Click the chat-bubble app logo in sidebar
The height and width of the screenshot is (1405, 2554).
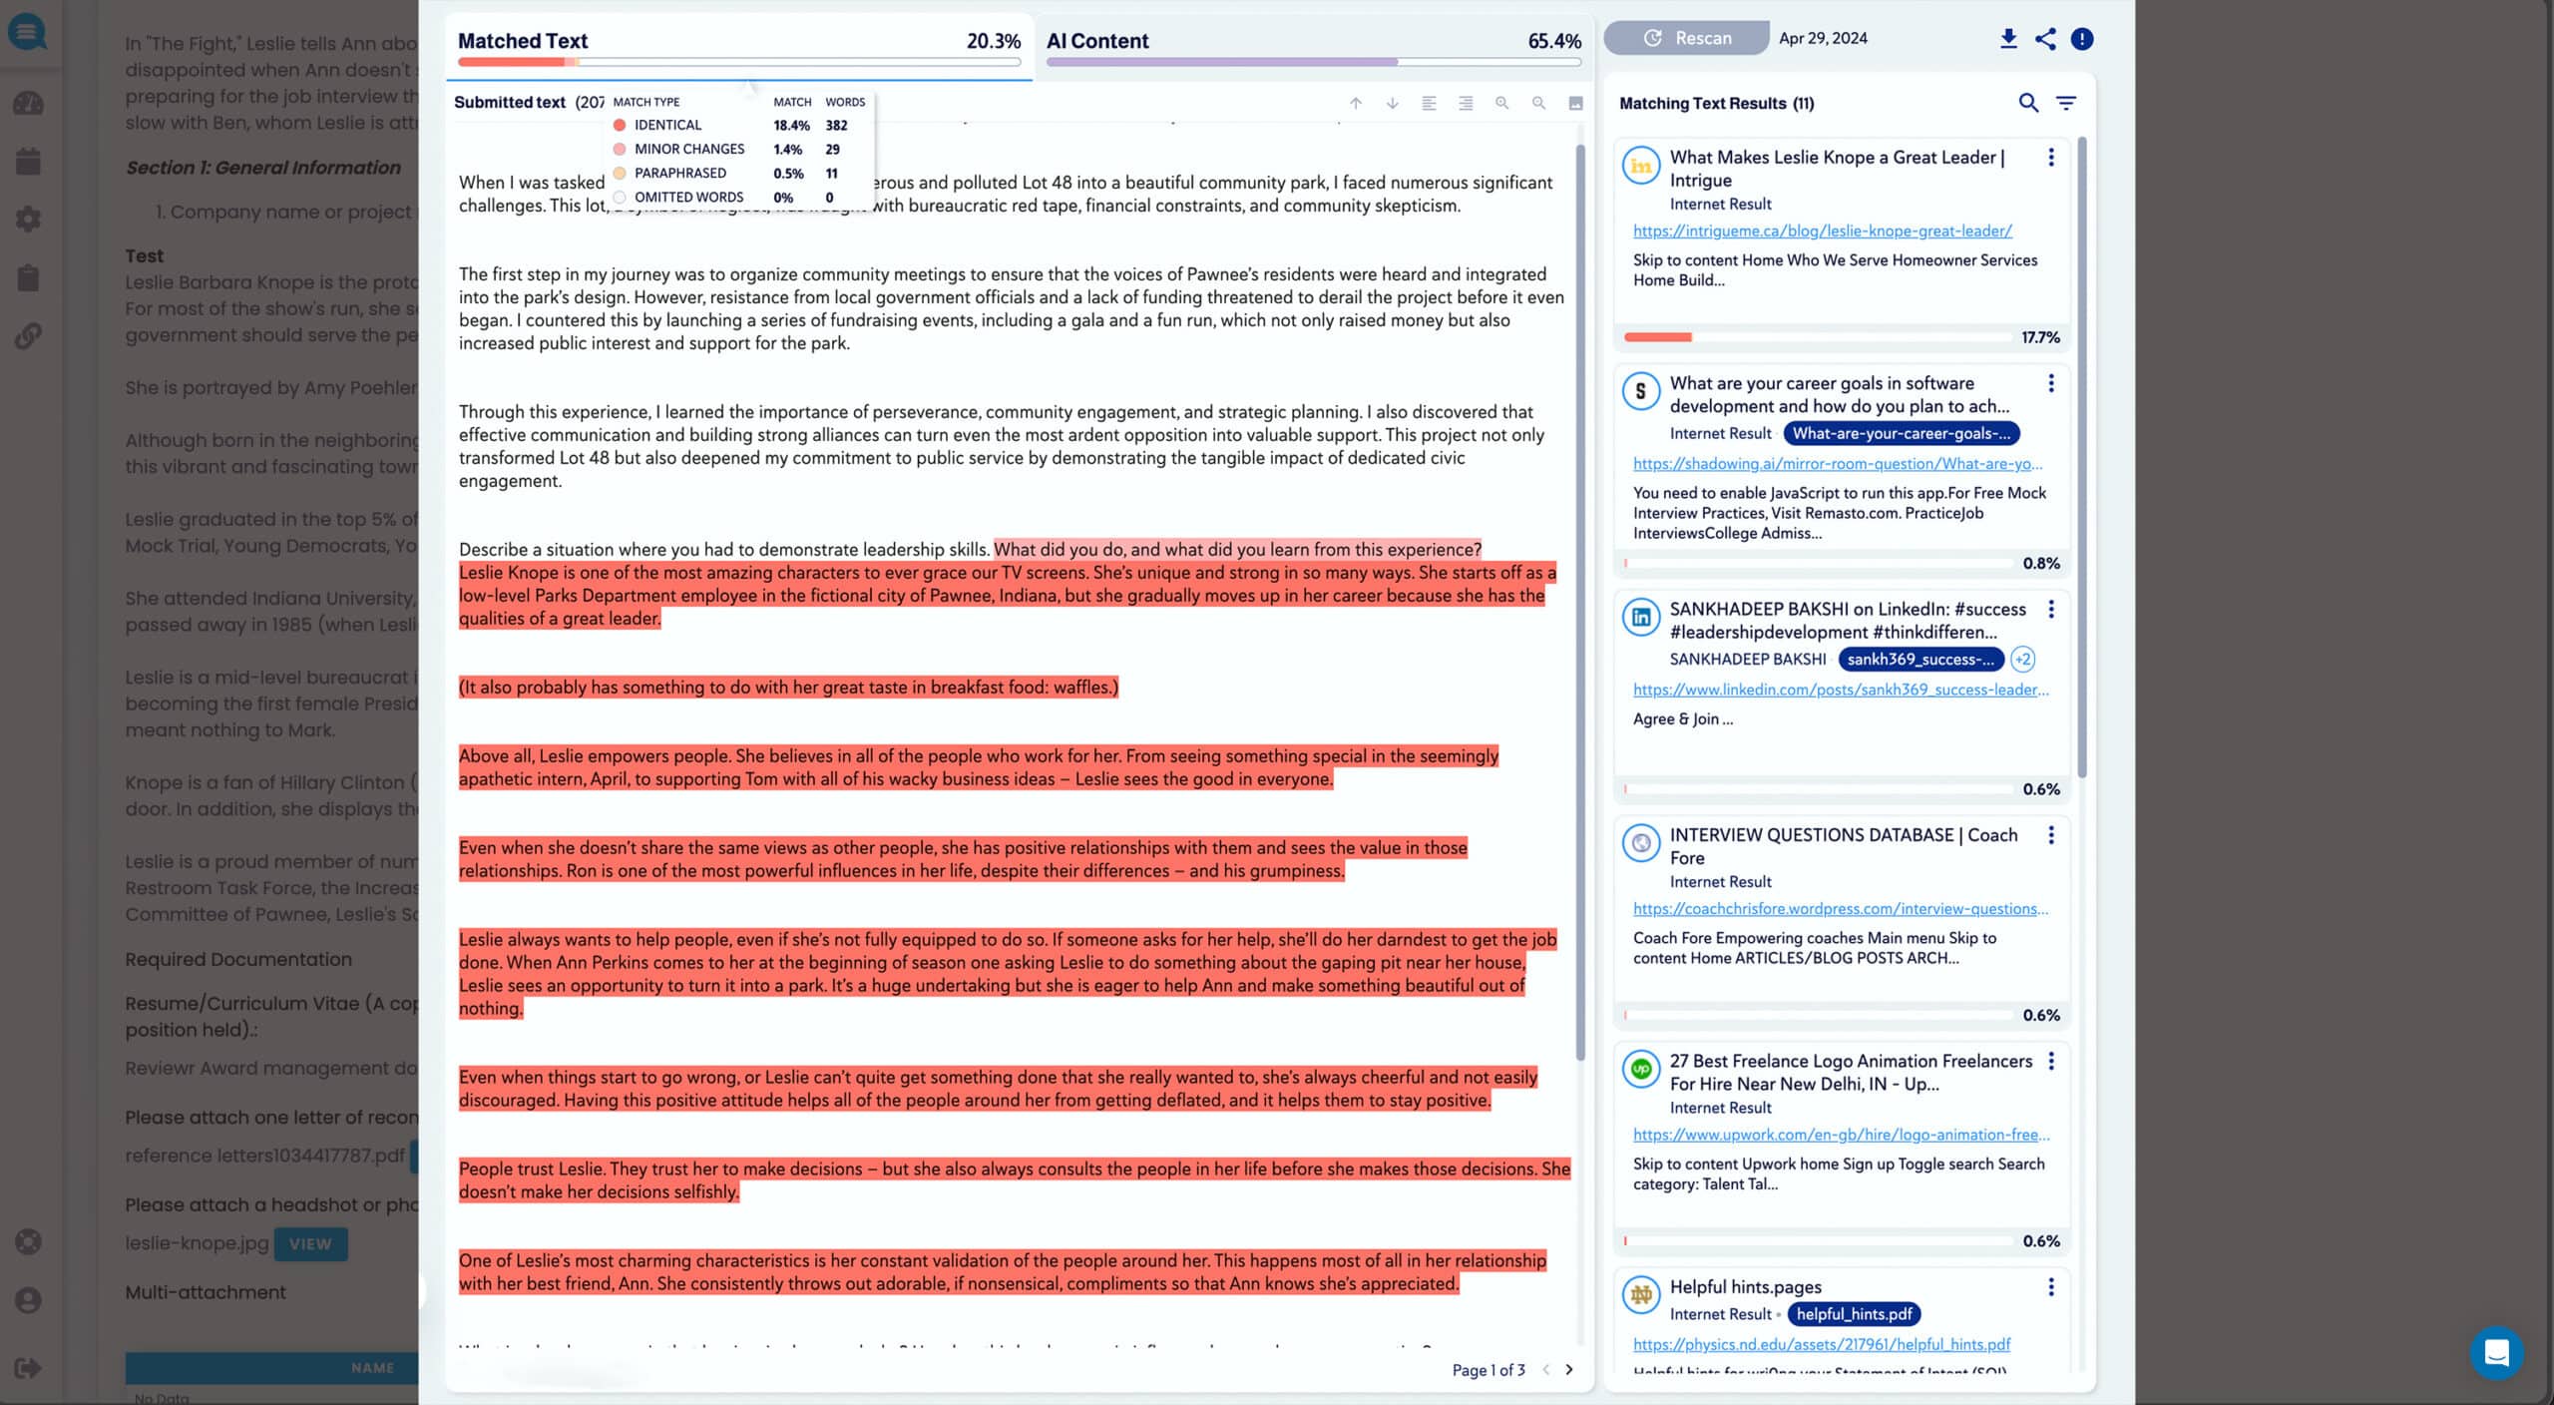pos(28,32)
